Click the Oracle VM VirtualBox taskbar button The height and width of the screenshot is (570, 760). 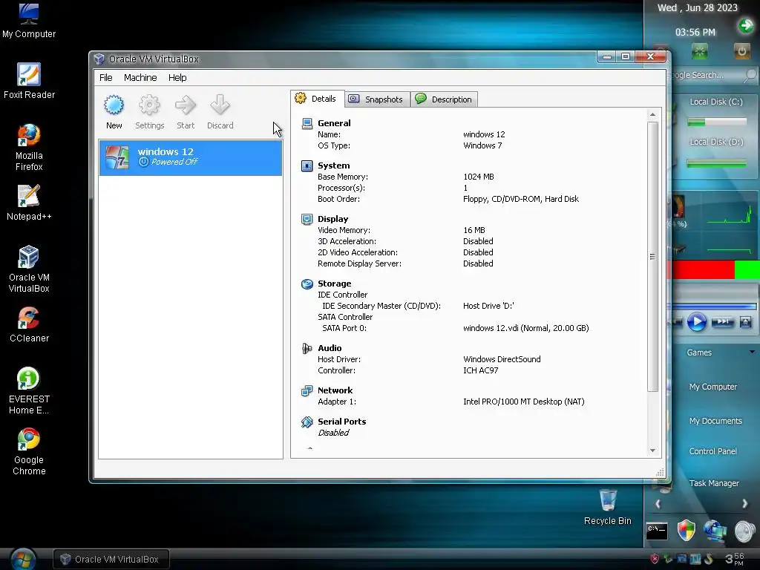coord(111,559)
